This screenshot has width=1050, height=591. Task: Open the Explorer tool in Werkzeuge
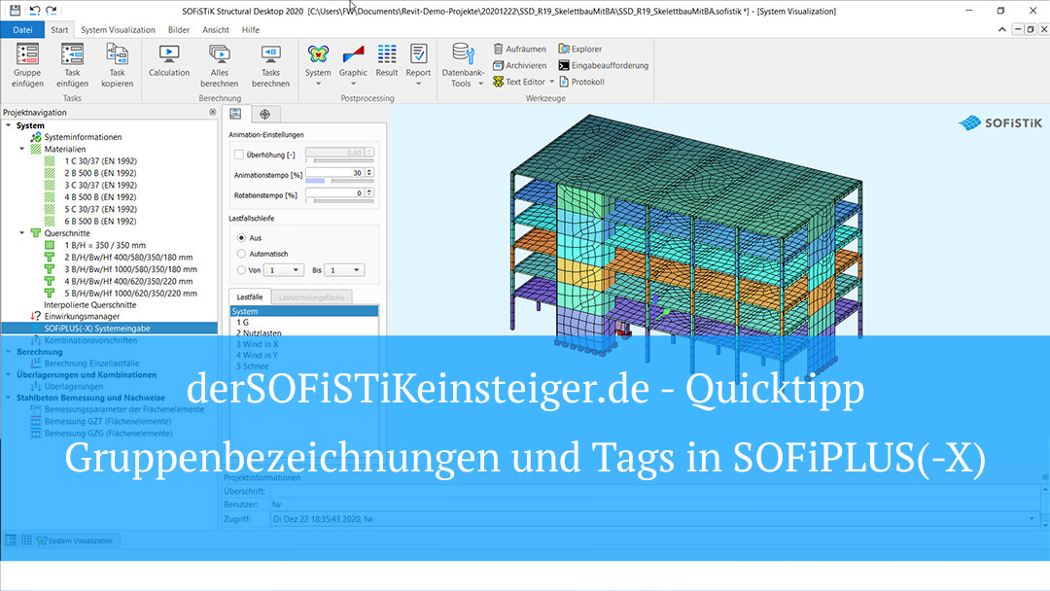[x=581, y=49]
